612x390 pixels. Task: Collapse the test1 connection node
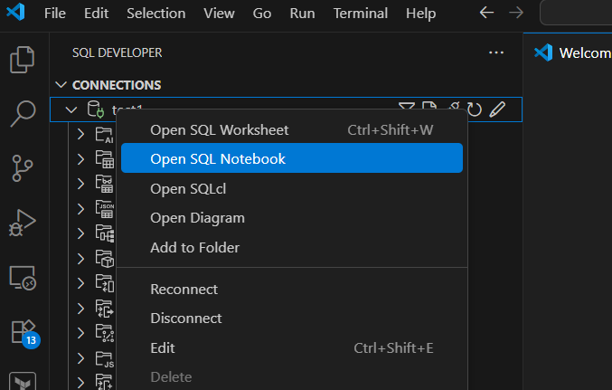[72, 110]
